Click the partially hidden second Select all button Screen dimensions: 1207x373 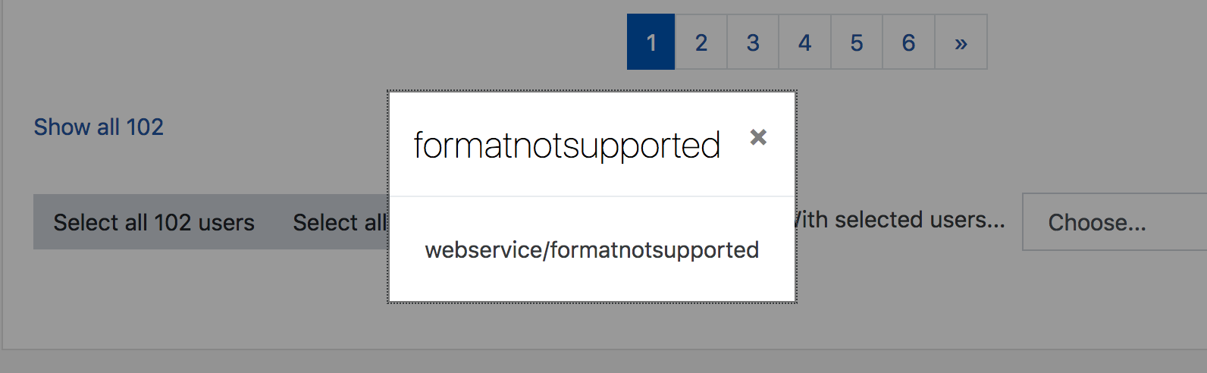click(x=340, y=222)
